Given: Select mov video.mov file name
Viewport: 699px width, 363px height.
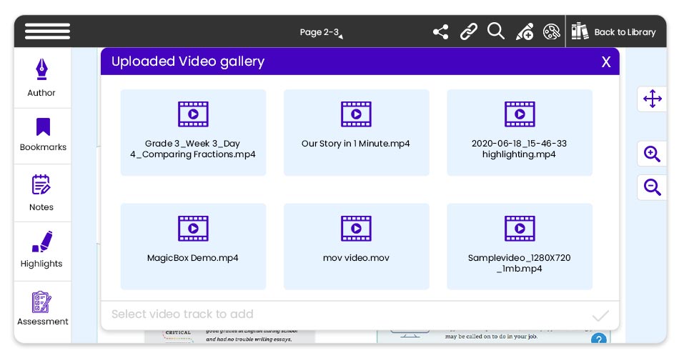Looking at the screenshot, I should coord(356,258).
